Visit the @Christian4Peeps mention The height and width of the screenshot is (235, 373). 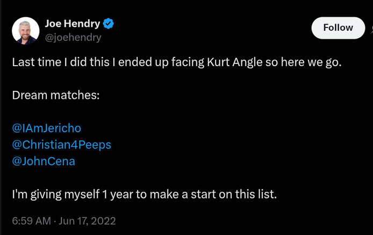point(61,145)
